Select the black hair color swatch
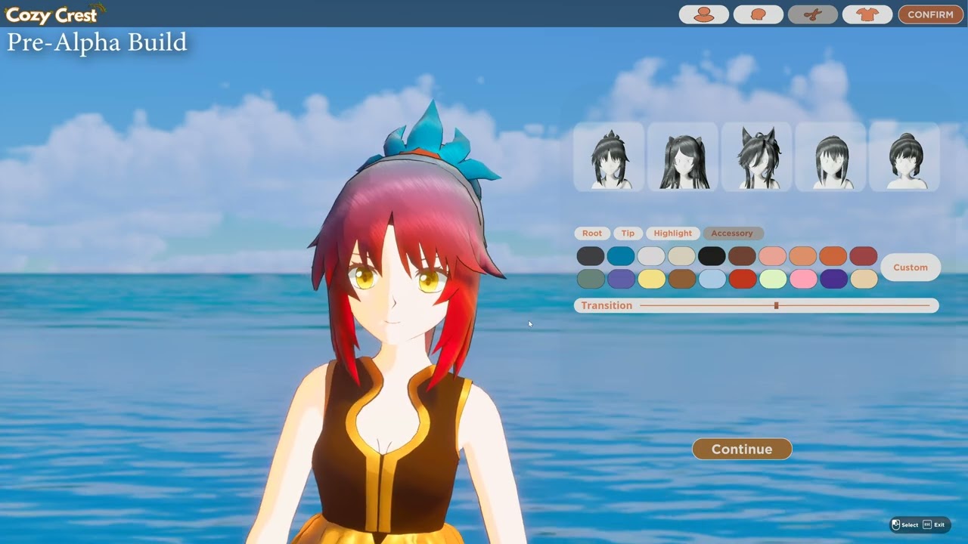 coord(713,256)
